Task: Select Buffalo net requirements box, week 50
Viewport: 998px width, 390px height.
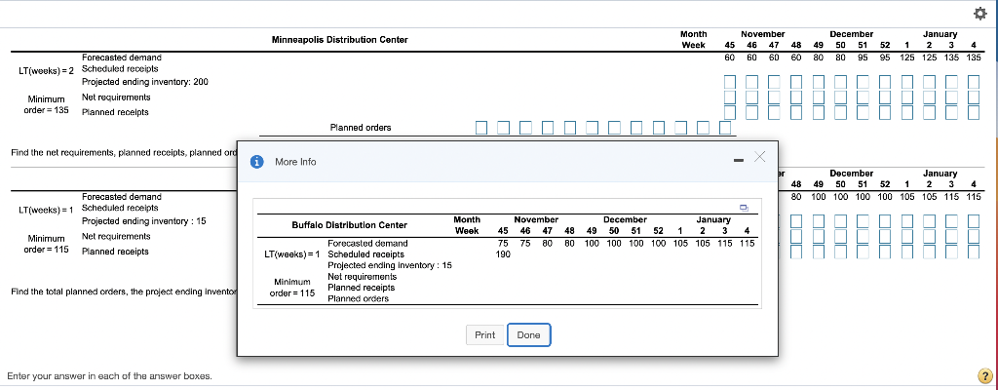Action: pyautogui.click(x=841, y=236)
